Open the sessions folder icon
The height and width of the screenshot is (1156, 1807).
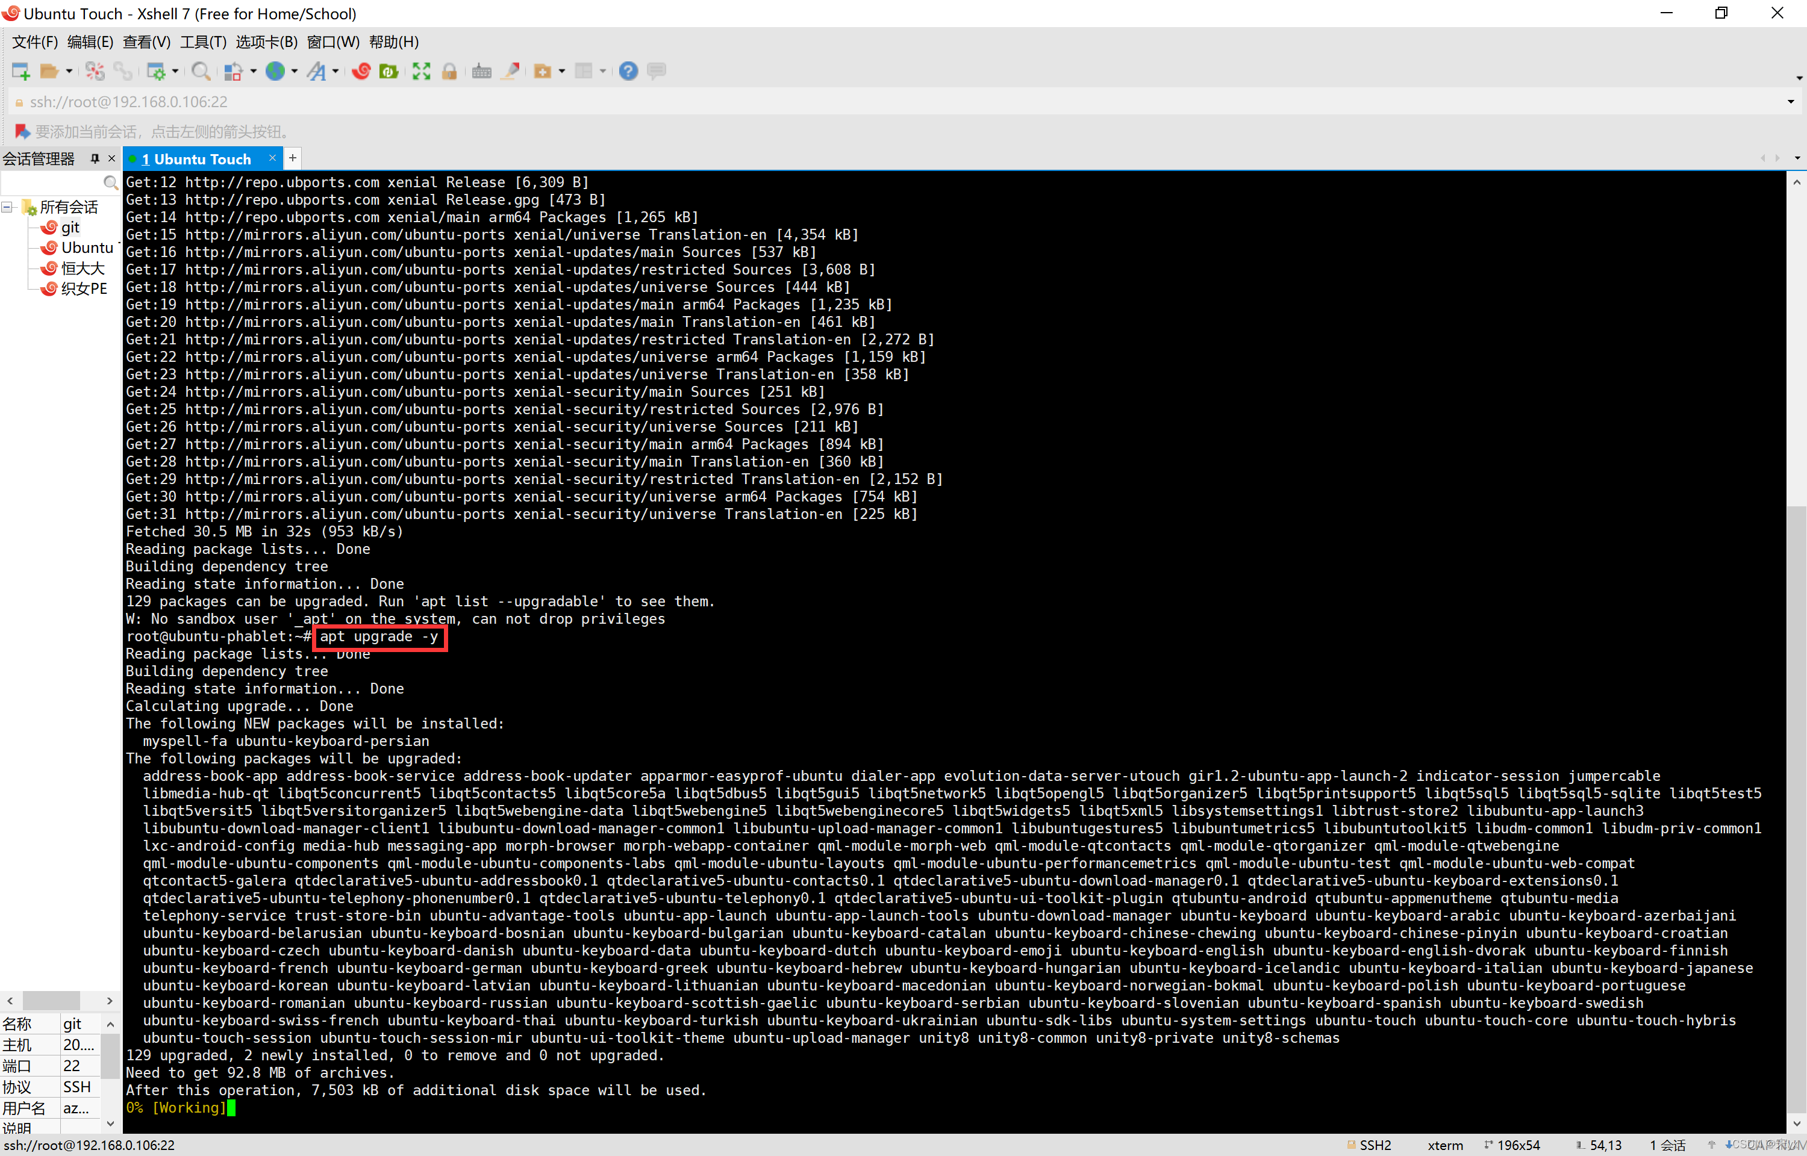[x=49, y=71]
